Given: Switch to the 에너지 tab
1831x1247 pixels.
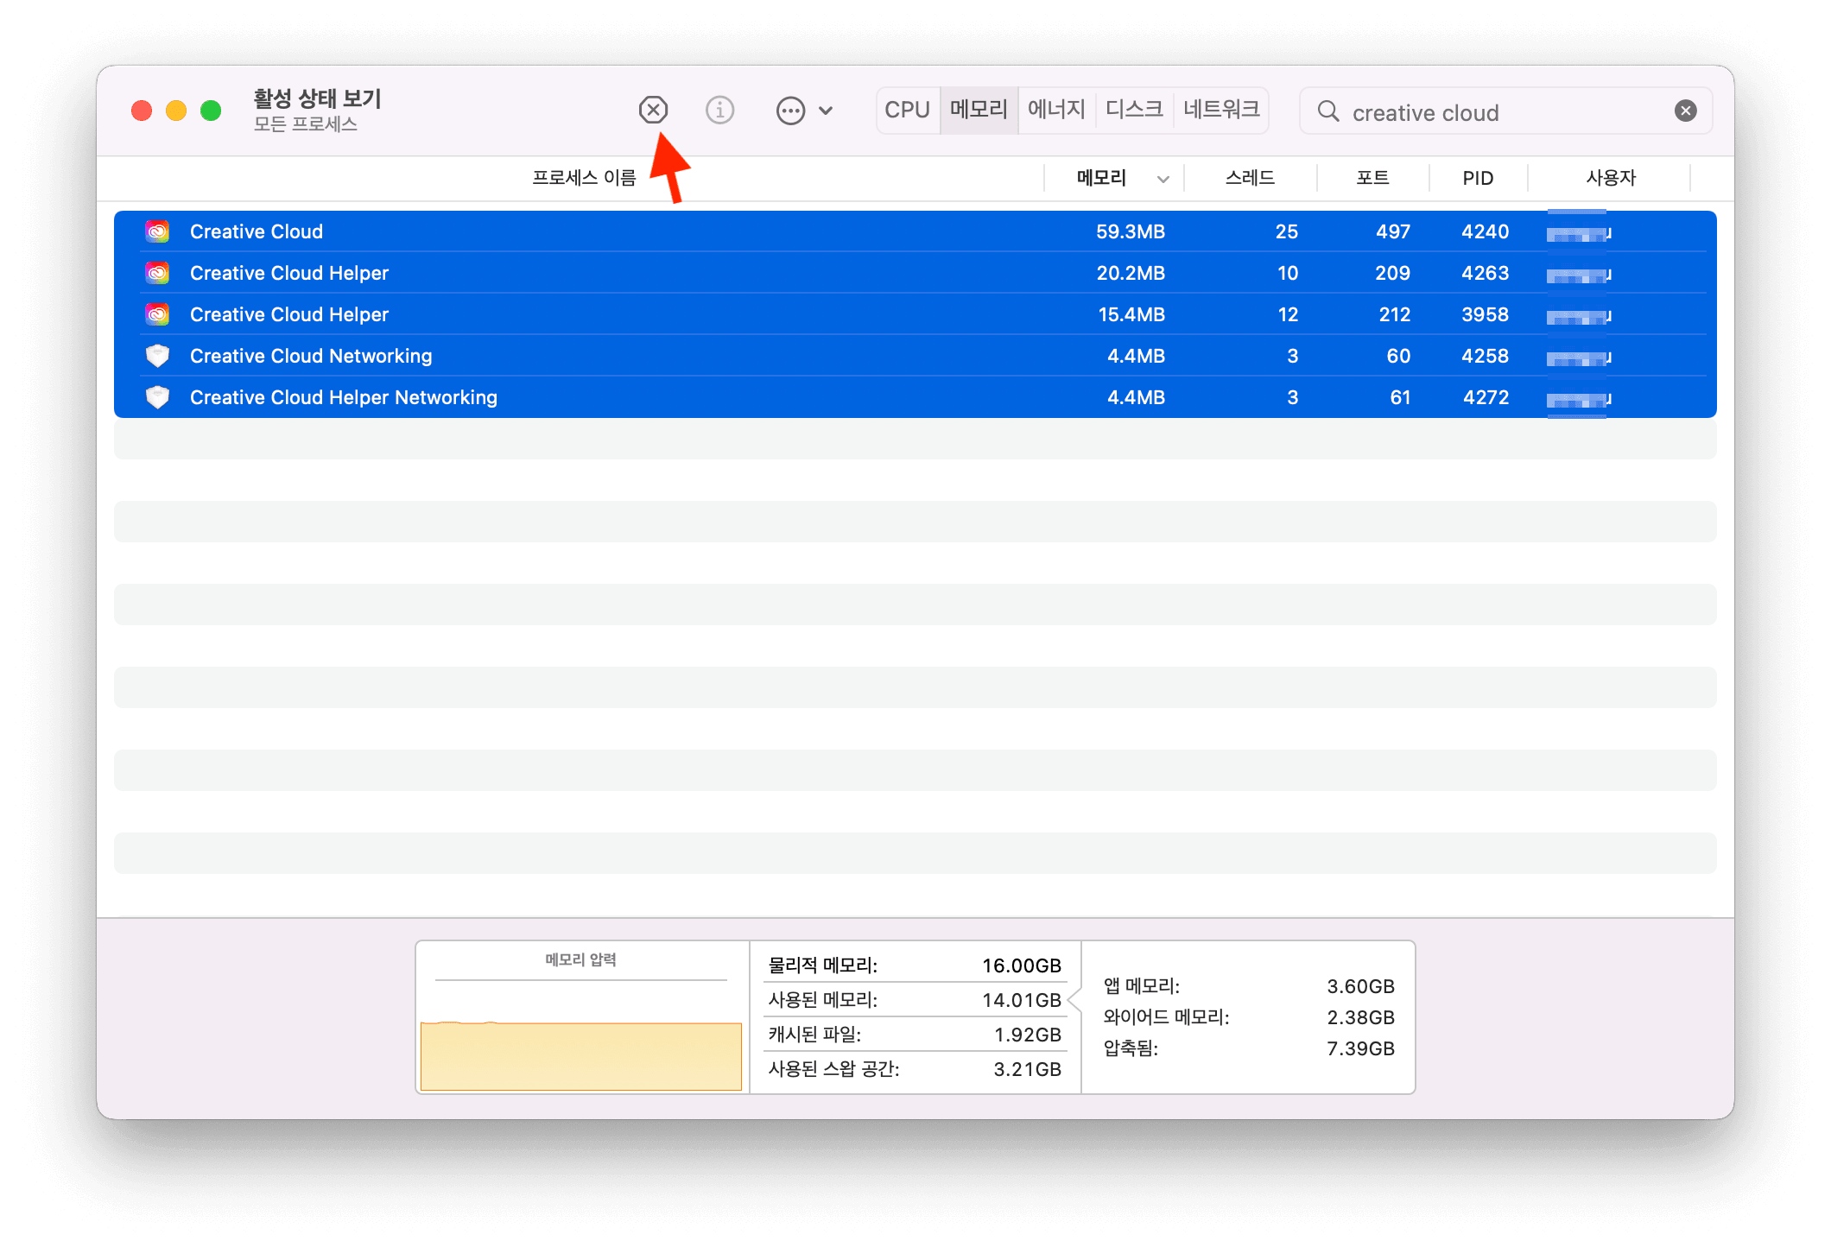Looking at the screenshot, I should point(1056,110).
